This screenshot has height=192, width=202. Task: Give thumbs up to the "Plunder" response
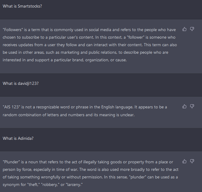(x=185, y=162)
